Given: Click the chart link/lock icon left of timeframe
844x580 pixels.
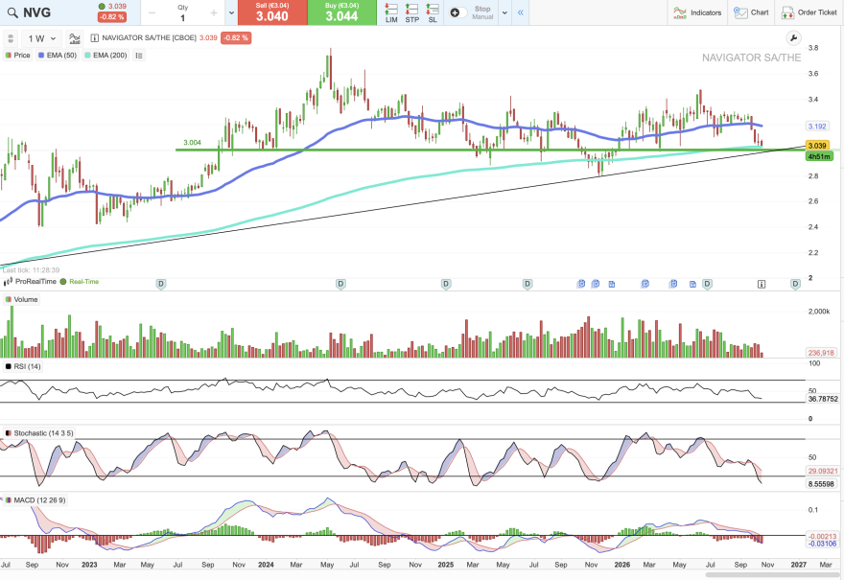Looking at the screenshot, I should [11, 38].
